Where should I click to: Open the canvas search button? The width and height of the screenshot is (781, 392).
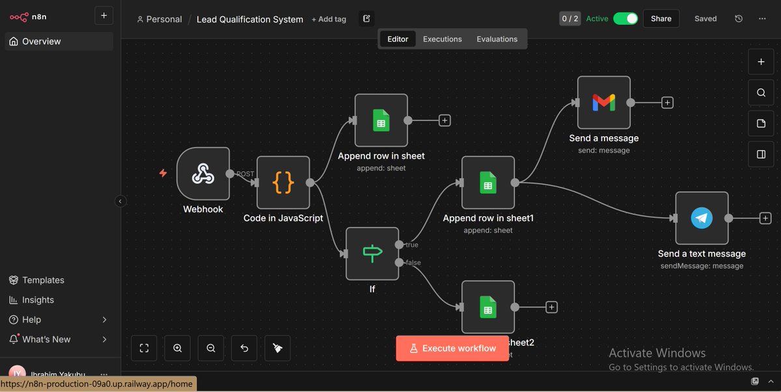click(761, 92)
